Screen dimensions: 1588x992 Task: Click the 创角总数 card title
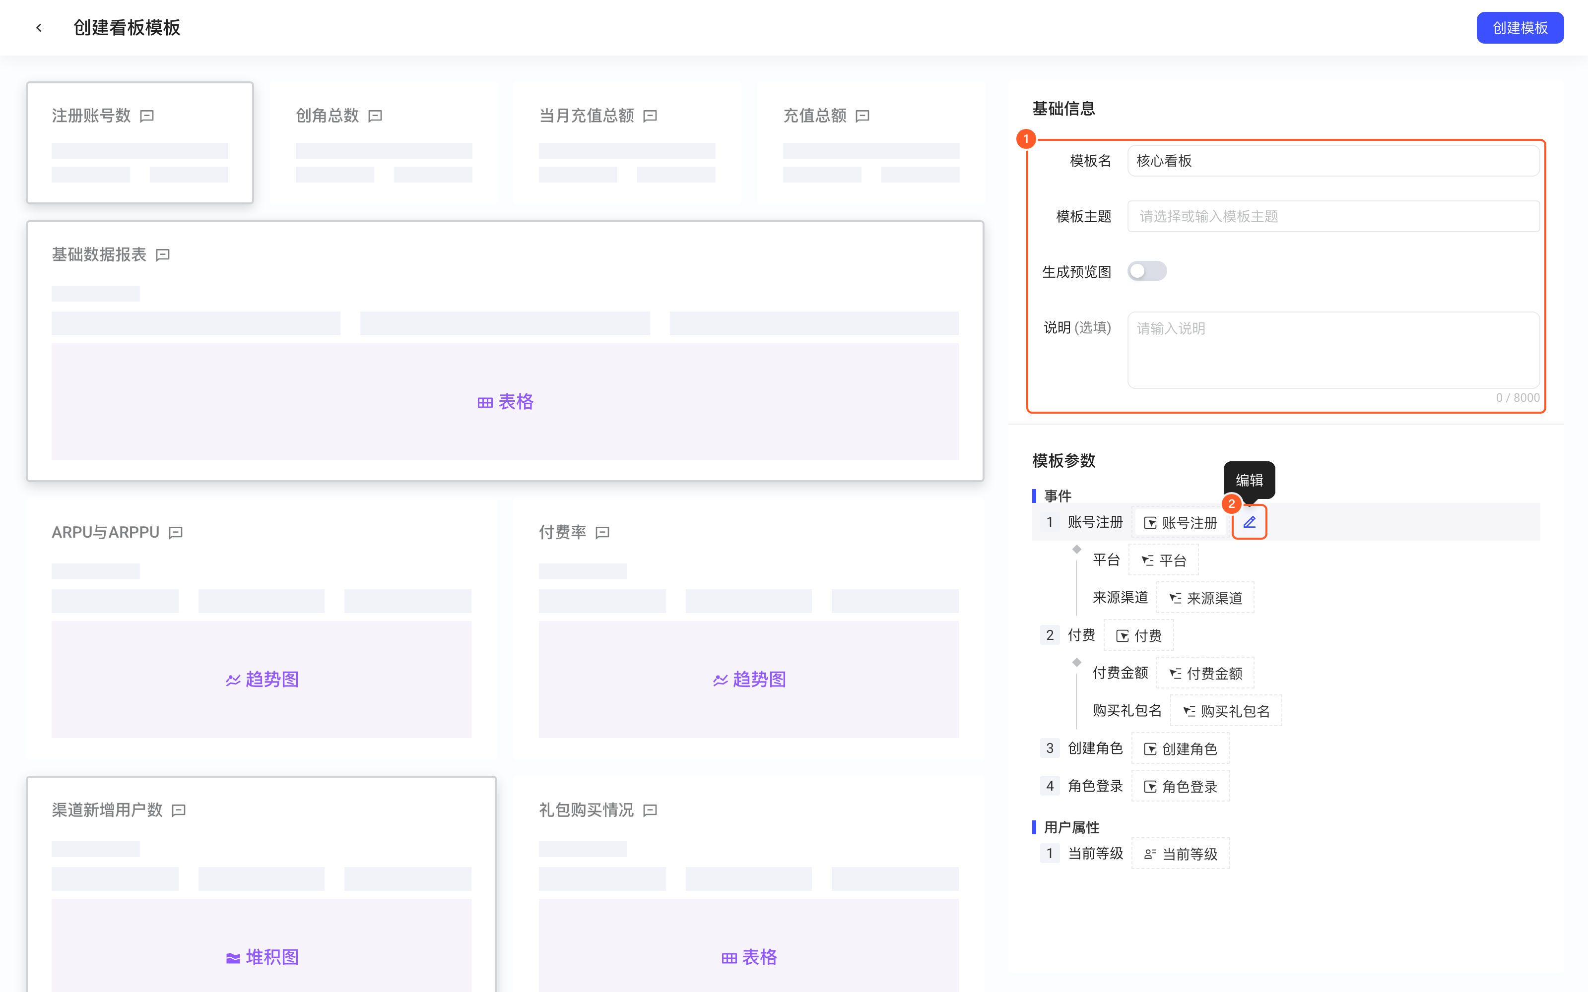pyautogui.click(x=328, y=116)
